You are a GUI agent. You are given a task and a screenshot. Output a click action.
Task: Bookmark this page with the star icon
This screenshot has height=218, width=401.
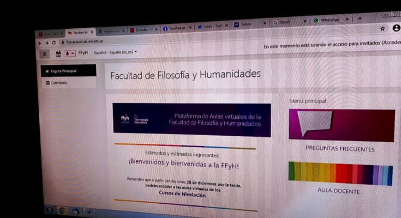(382, 28)
